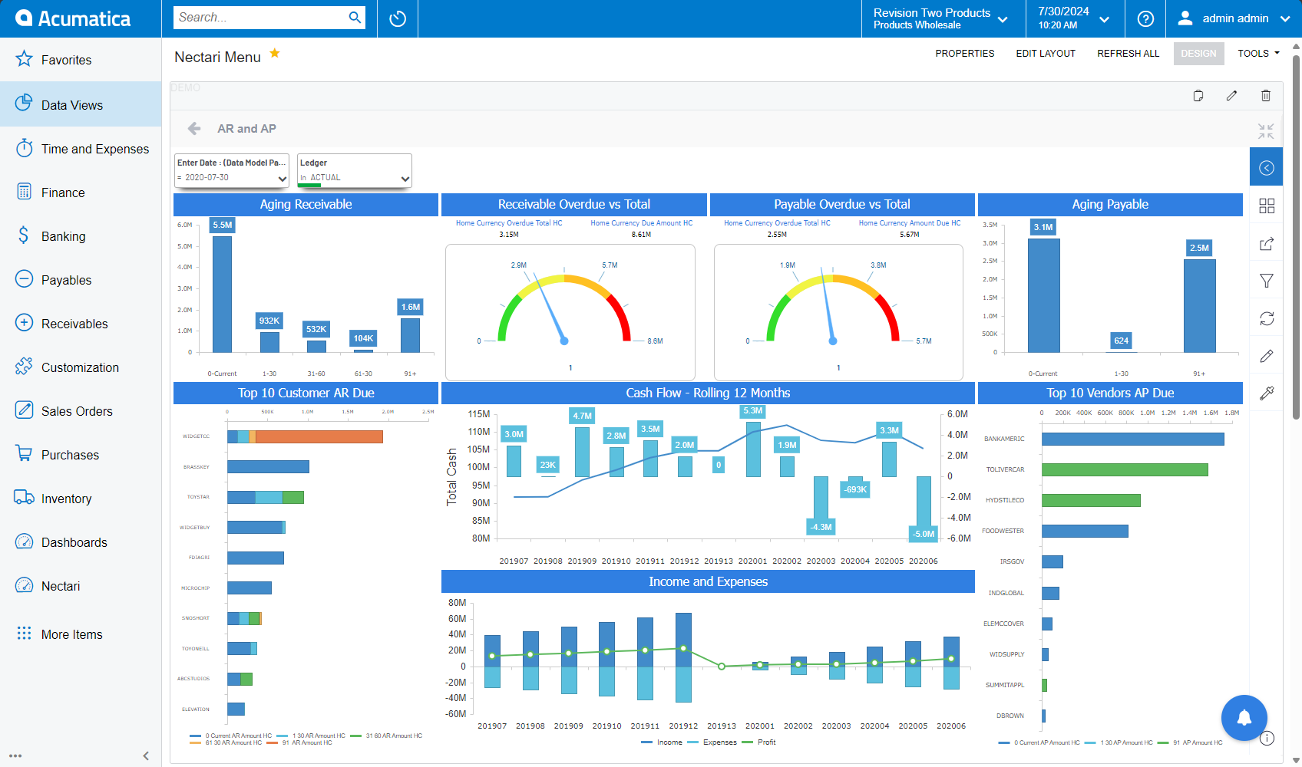Click the four-squares layout icon in right toolbar
The height and width of the screenshot is (767, 1302).
(x=1267, y=206)
